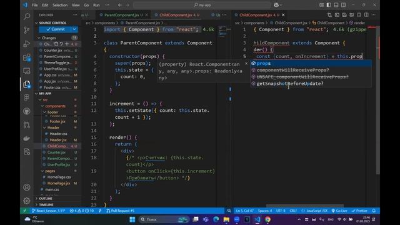Open the Search view in activity bar
The image size is (400, 225).
click(x=27, y=17)
